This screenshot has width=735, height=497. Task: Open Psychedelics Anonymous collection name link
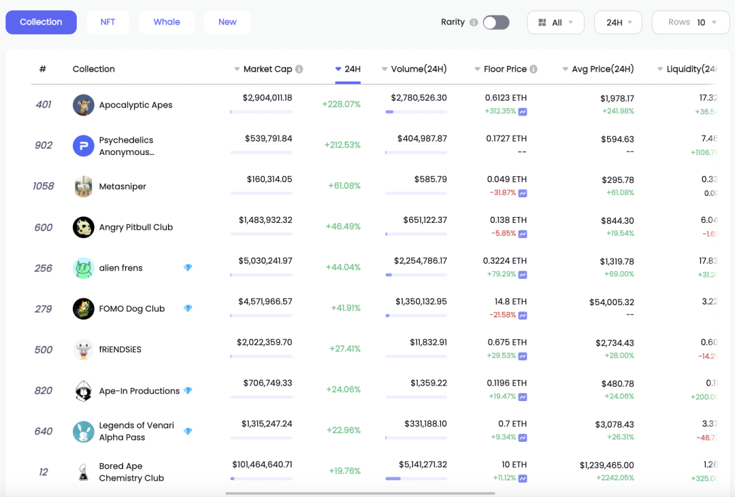(x=127, y=146)
